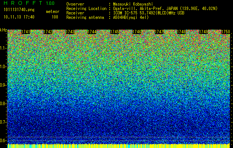Click the observer name Masayuki Kobayashi
The image size is (233, 148).
[x=133, y=4]
